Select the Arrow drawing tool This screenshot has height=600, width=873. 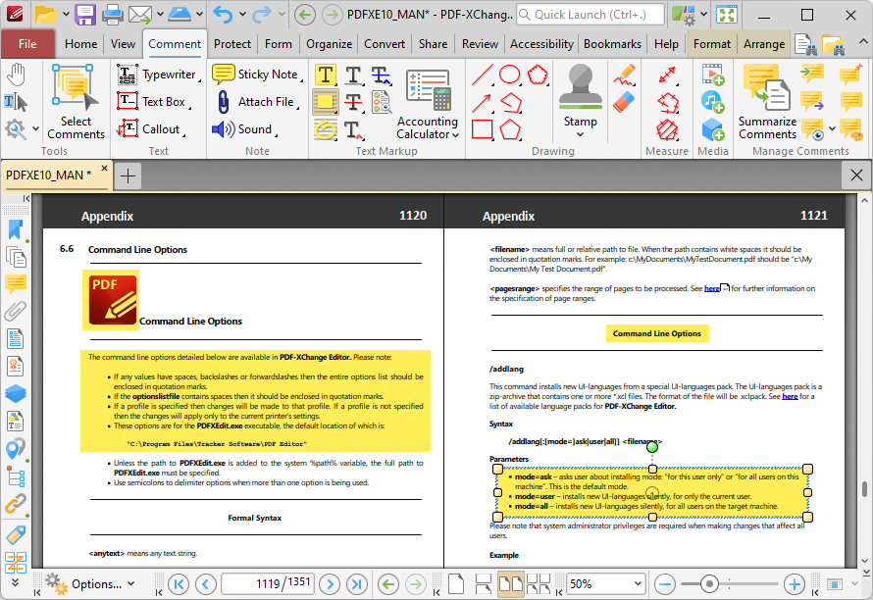(483, 102)
